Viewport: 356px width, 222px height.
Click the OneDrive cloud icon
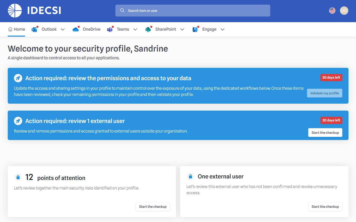tap(76, 29)
